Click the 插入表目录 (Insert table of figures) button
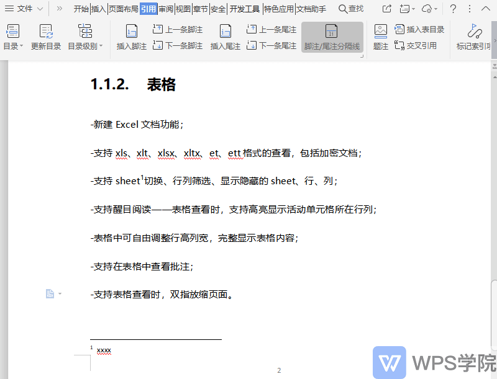Viewport: 497px width, 379px height. tap(419, 29)
